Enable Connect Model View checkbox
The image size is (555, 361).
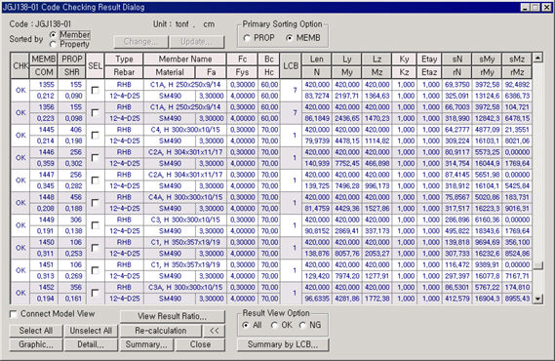(x=14, y=314)
